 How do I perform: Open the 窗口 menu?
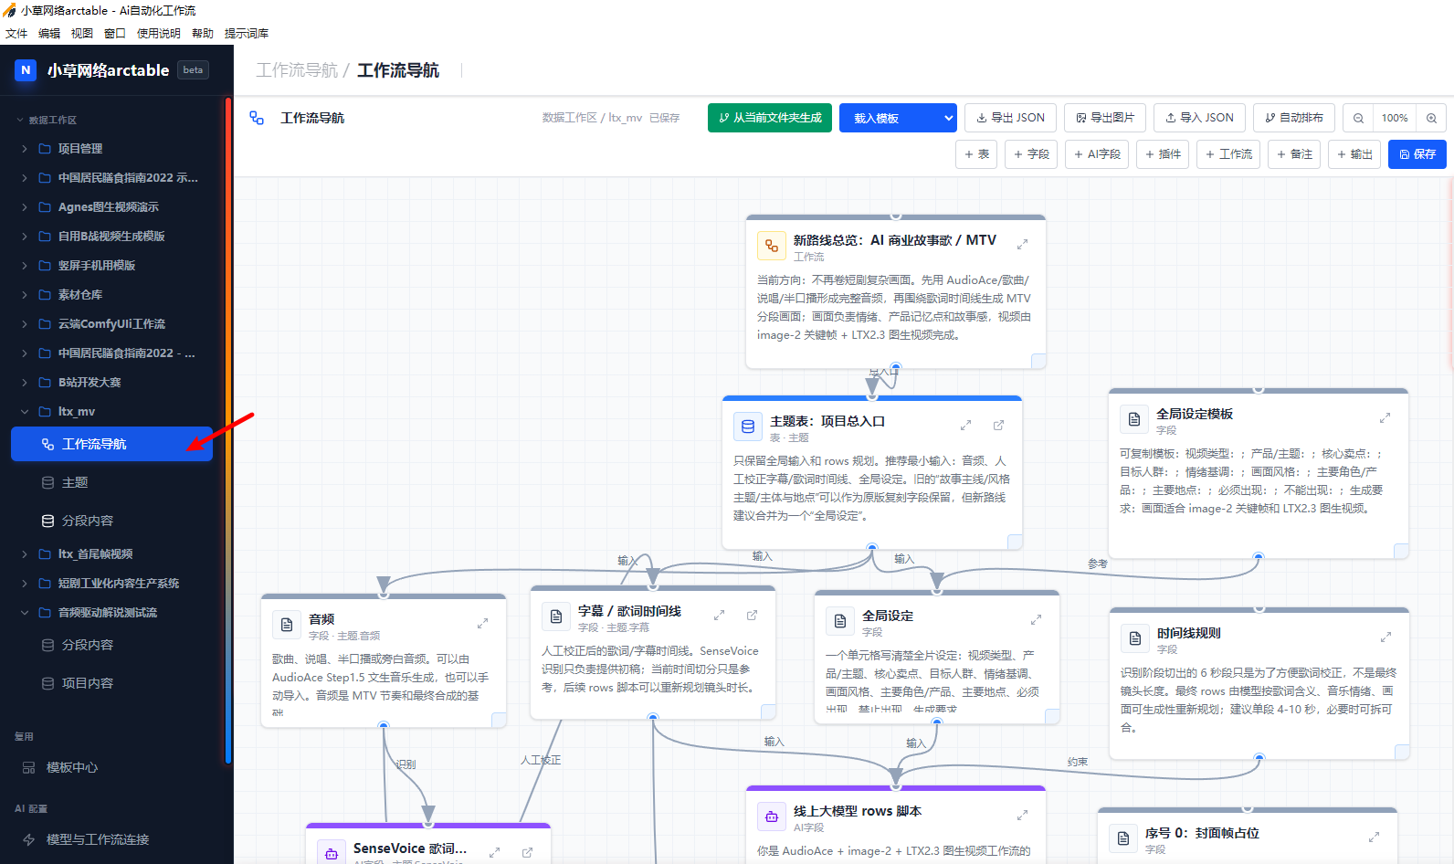(x=115, y=34)
